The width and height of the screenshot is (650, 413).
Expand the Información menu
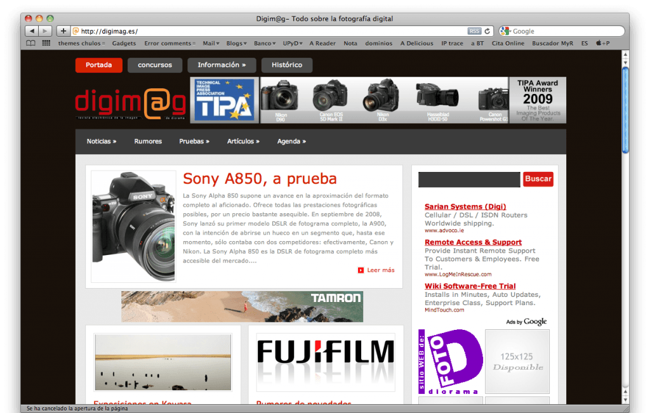222,65
